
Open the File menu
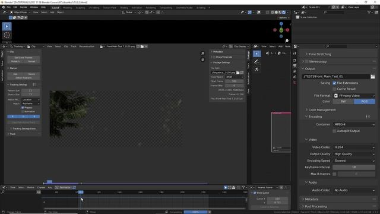(9, 7)
